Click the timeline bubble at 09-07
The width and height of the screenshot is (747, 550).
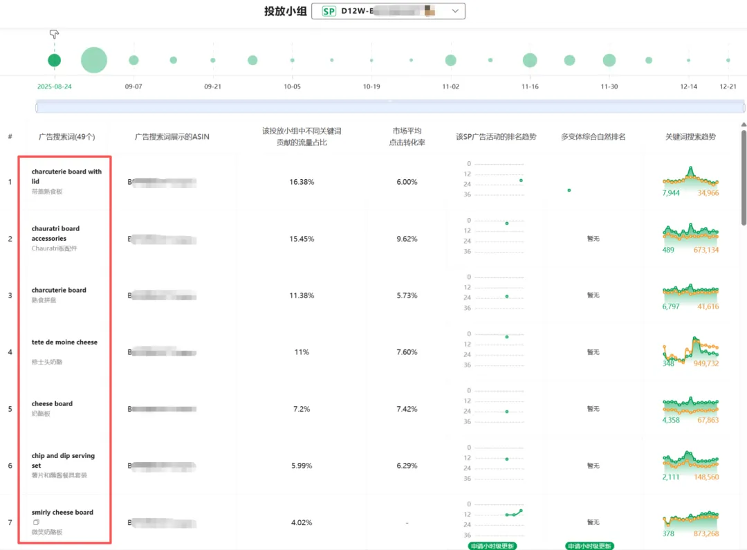coord(133,60)
